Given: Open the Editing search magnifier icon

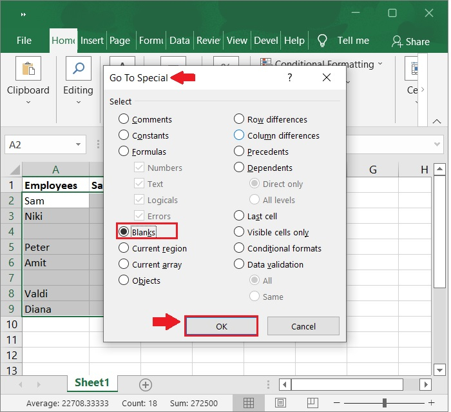Looking at the screenshot, I should point(78,68).
